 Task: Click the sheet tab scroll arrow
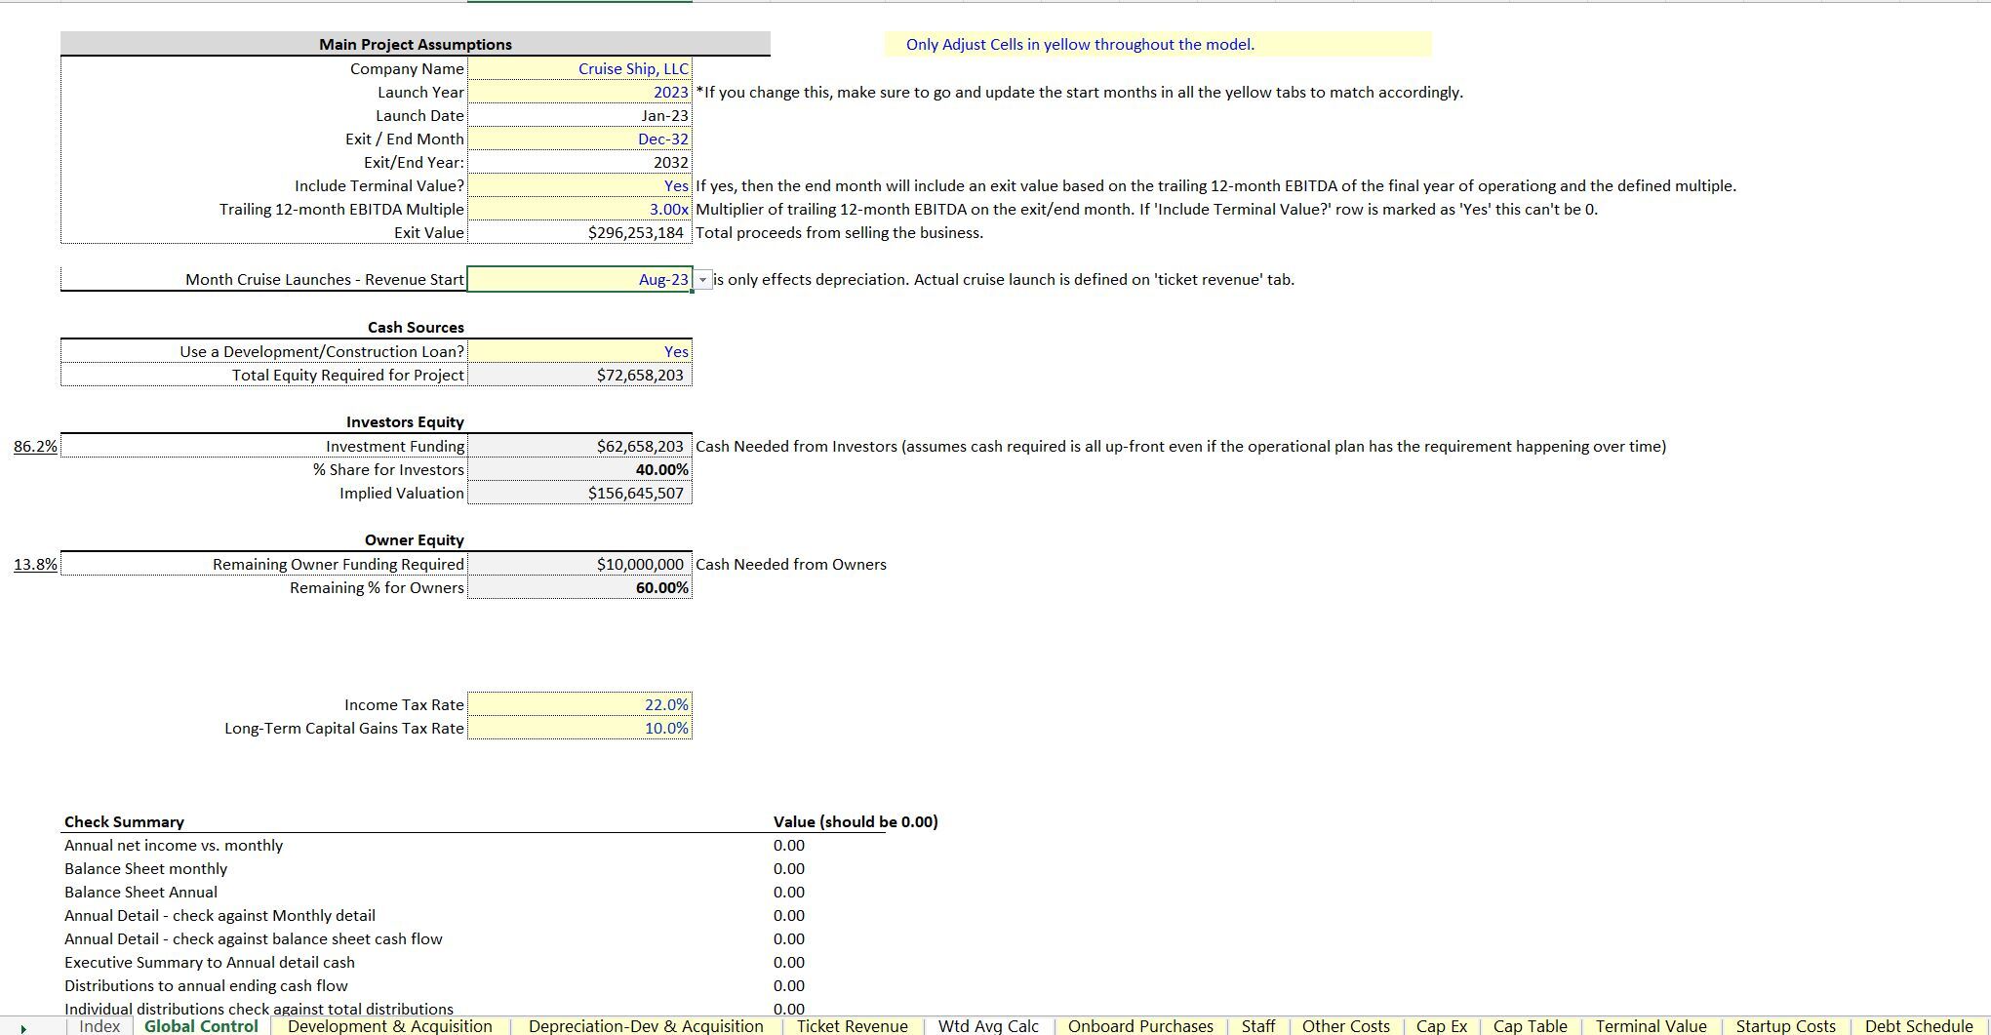click(23, 1027)
